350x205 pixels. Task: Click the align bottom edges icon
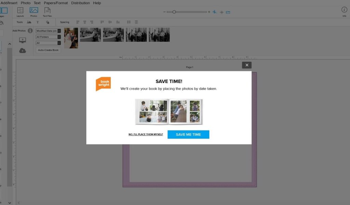point(118,22)
